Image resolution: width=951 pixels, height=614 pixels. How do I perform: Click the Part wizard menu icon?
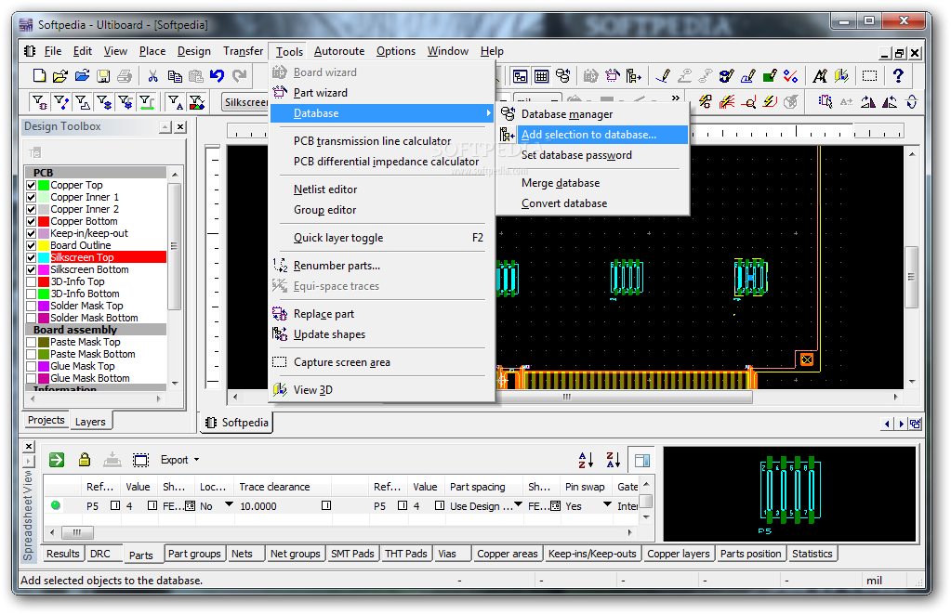coord(280,92)
